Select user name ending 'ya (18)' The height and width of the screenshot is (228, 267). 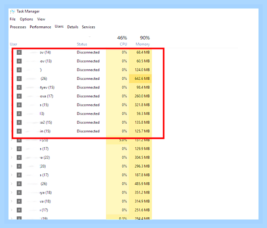(x=46, y=193)
